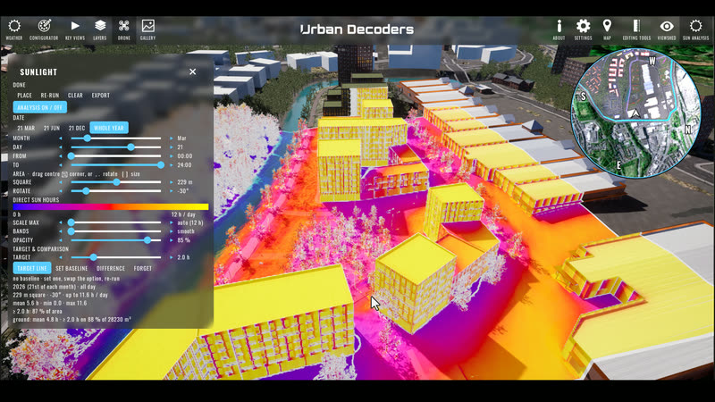This screenshot has width=715, height=402.
Task: Select the 21 Jun date preset
Action: (52, 128)
